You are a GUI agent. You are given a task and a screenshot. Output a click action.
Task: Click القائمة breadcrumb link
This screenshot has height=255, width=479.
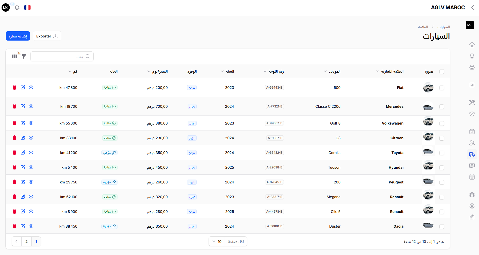423,27
